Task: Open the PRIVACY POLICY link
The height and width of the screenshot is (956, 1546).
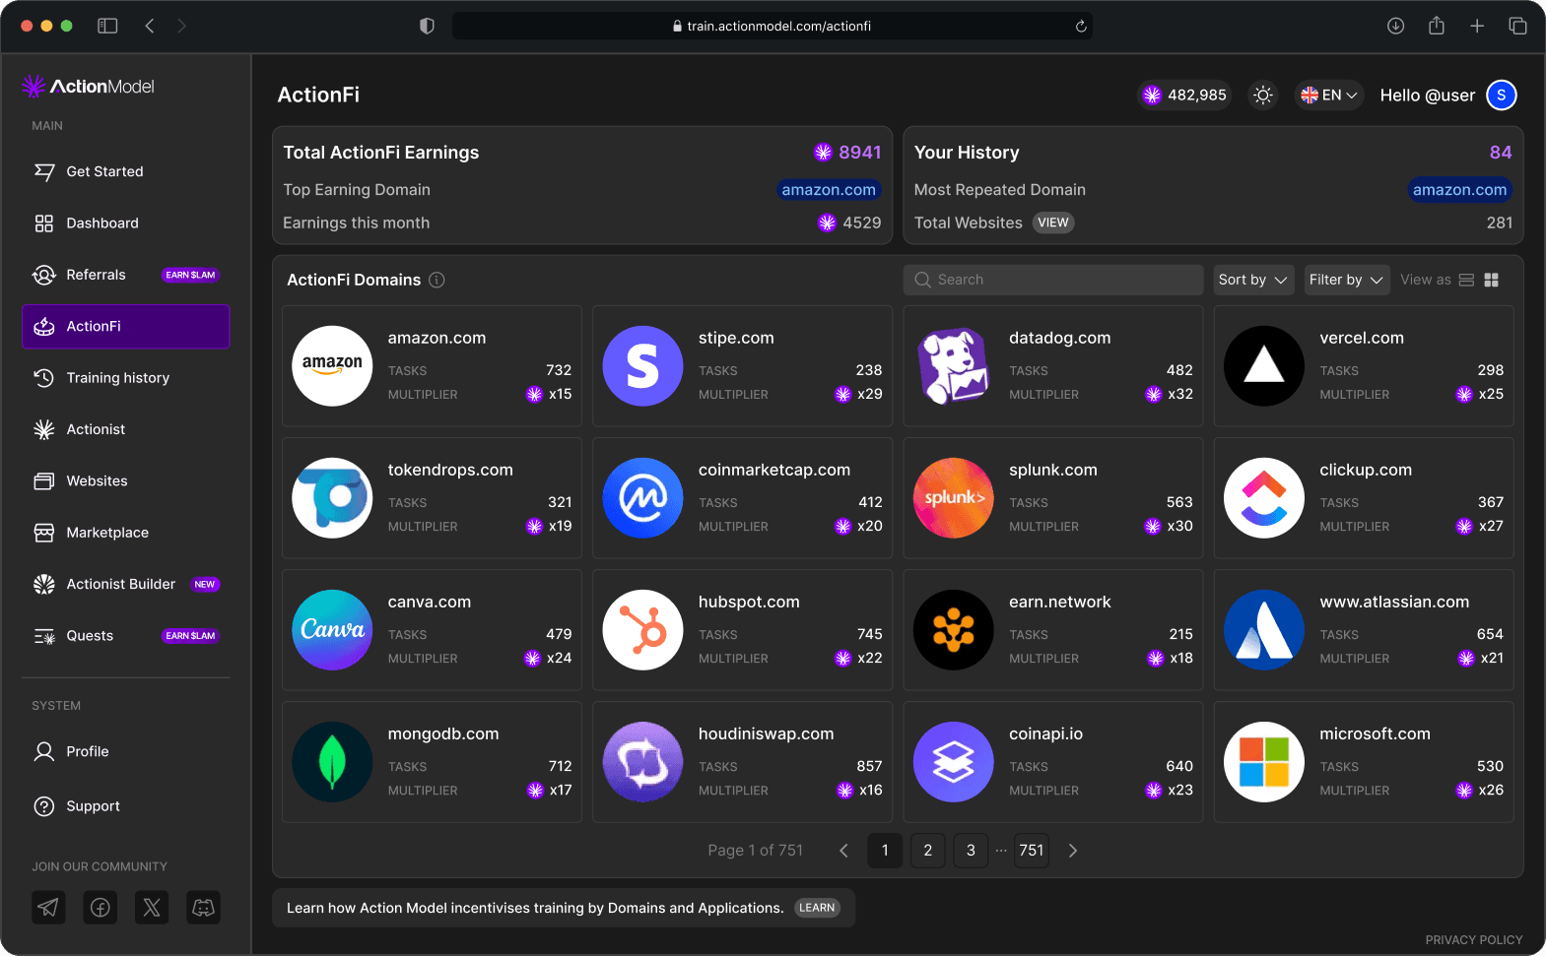Action: pyautogui.click(x=1474, y=940)
